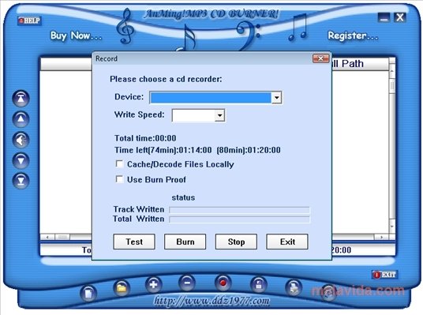Click the horizontal scrollbar right arrow
The width and height of the screenshot is (423, 315).
pyautogui.click(x=381, y=237)
